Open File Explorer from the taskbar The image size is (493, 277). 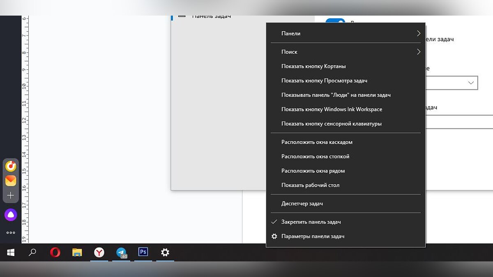77,252
